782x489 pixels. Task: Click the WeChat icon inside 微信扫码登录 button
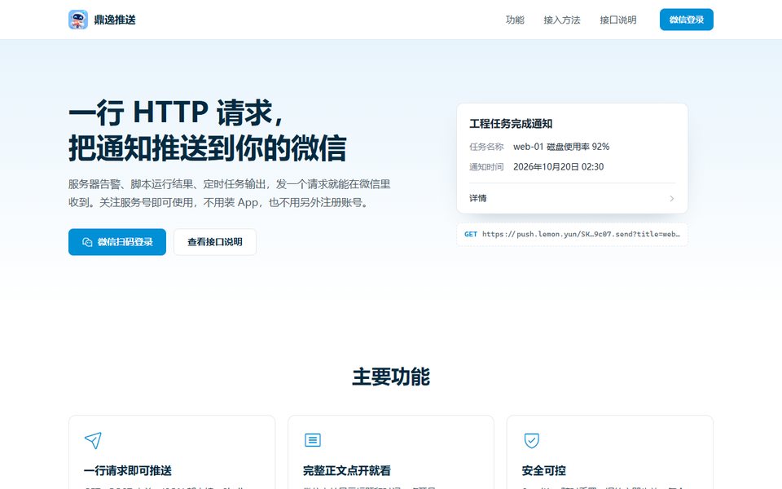point(87,242)
